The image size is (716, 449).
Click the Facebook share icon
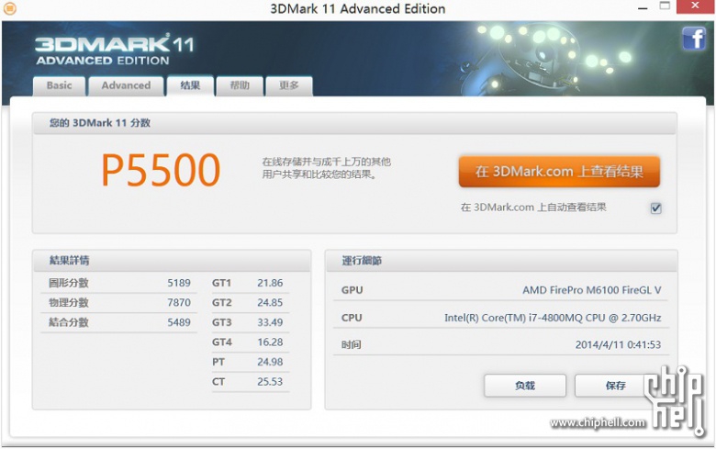pos(694,39)
